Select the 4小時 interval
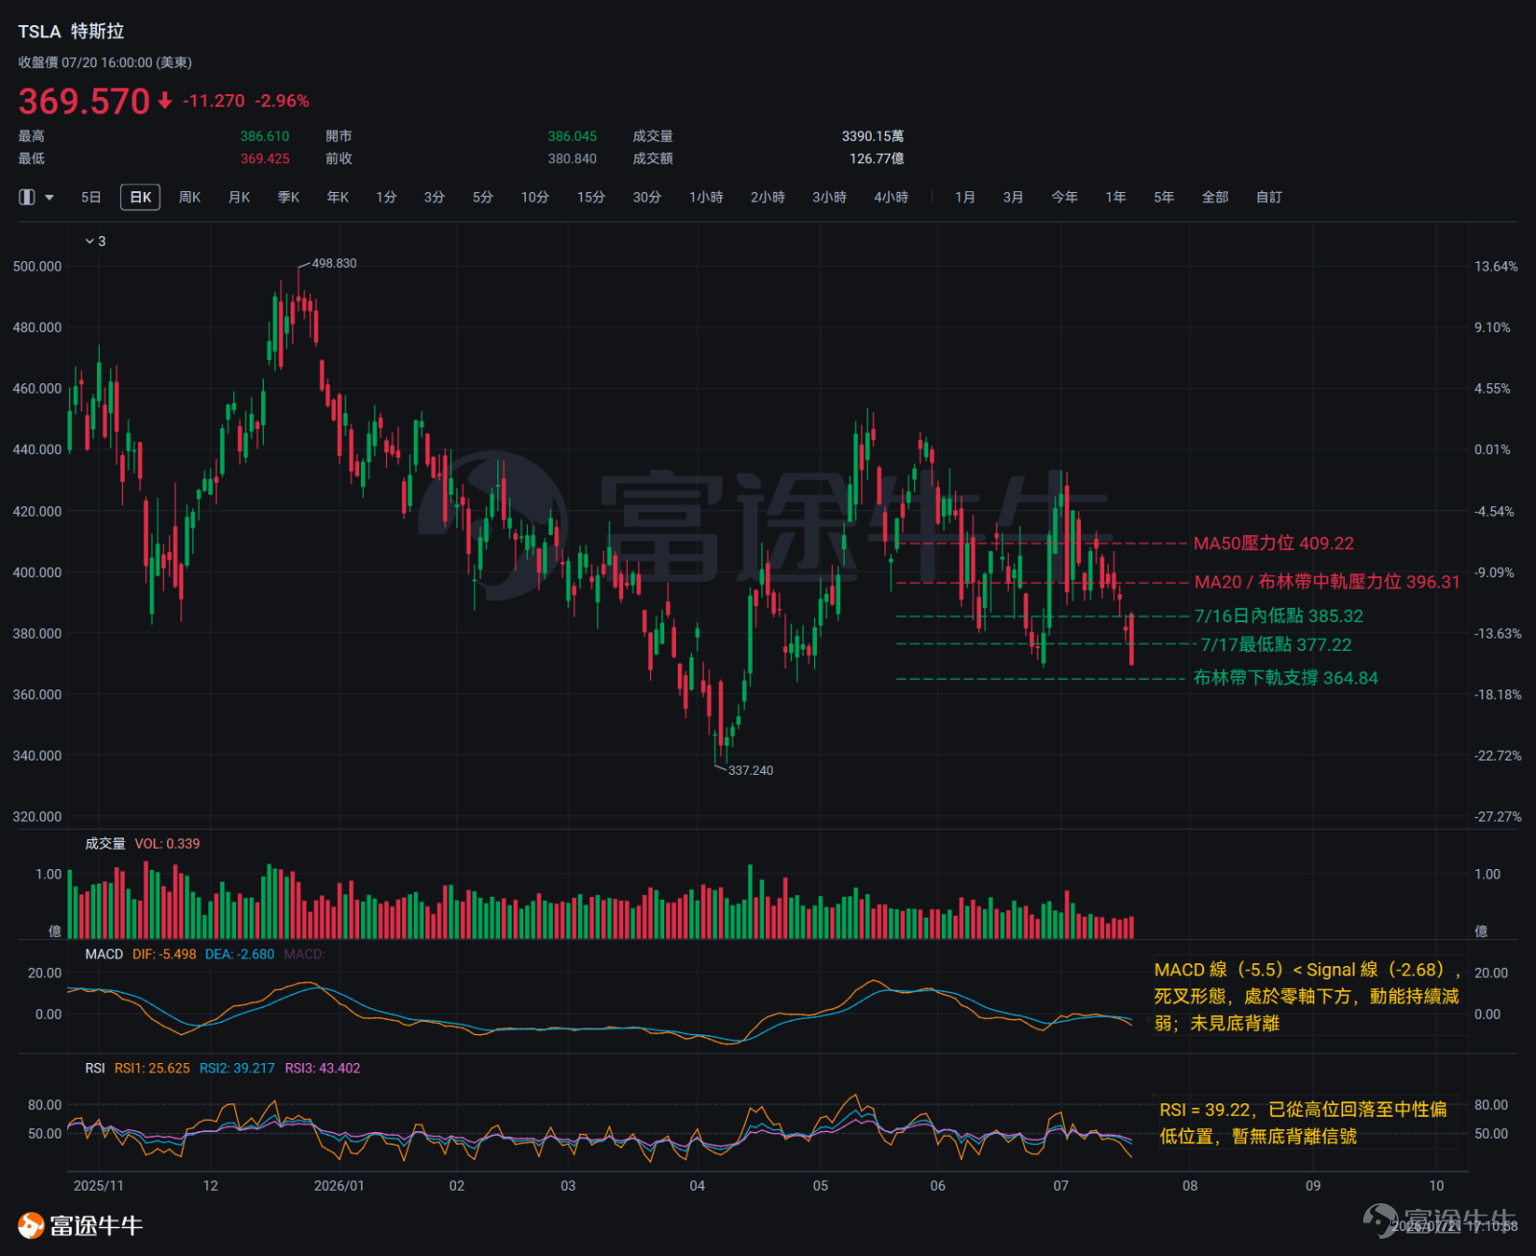Screen dimensions: 1536x1256 point(891,197)
